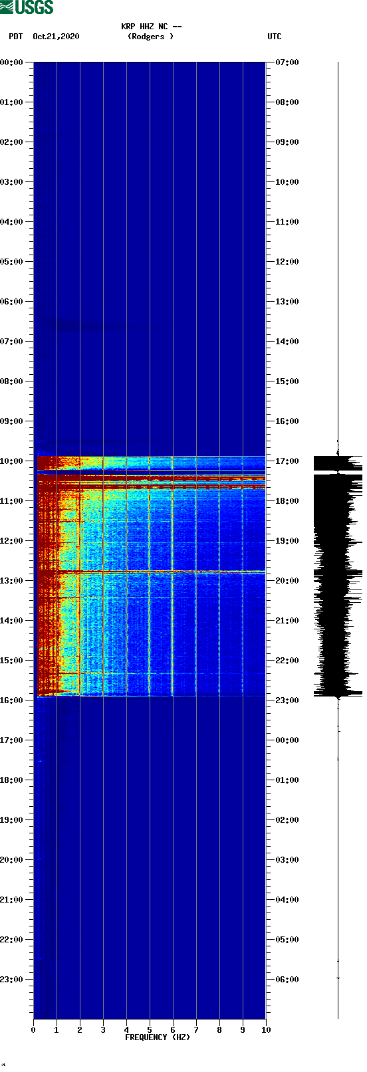Screen dimensions: 367x1072
Task: Click the USGS logo
Action: pos(27,7)
